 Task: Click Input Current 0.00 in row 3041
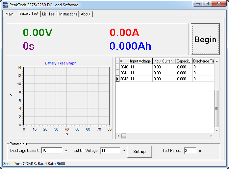click(164, 73)
